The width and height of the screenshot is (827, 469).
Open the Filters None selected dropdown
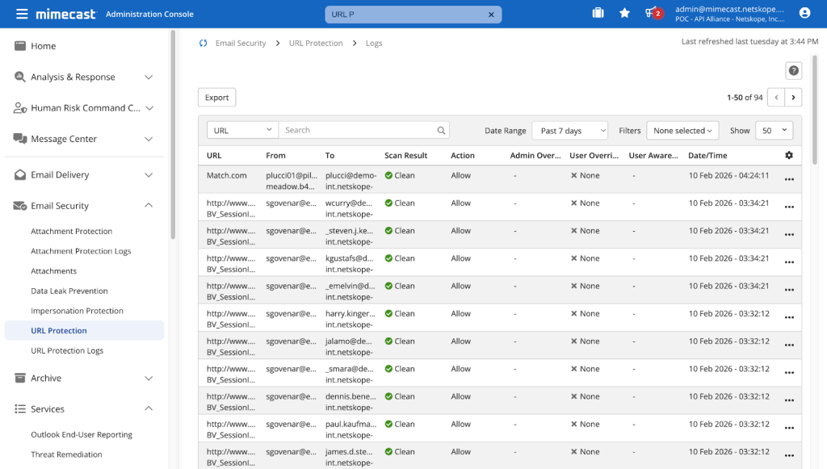[x=682, y=131]
